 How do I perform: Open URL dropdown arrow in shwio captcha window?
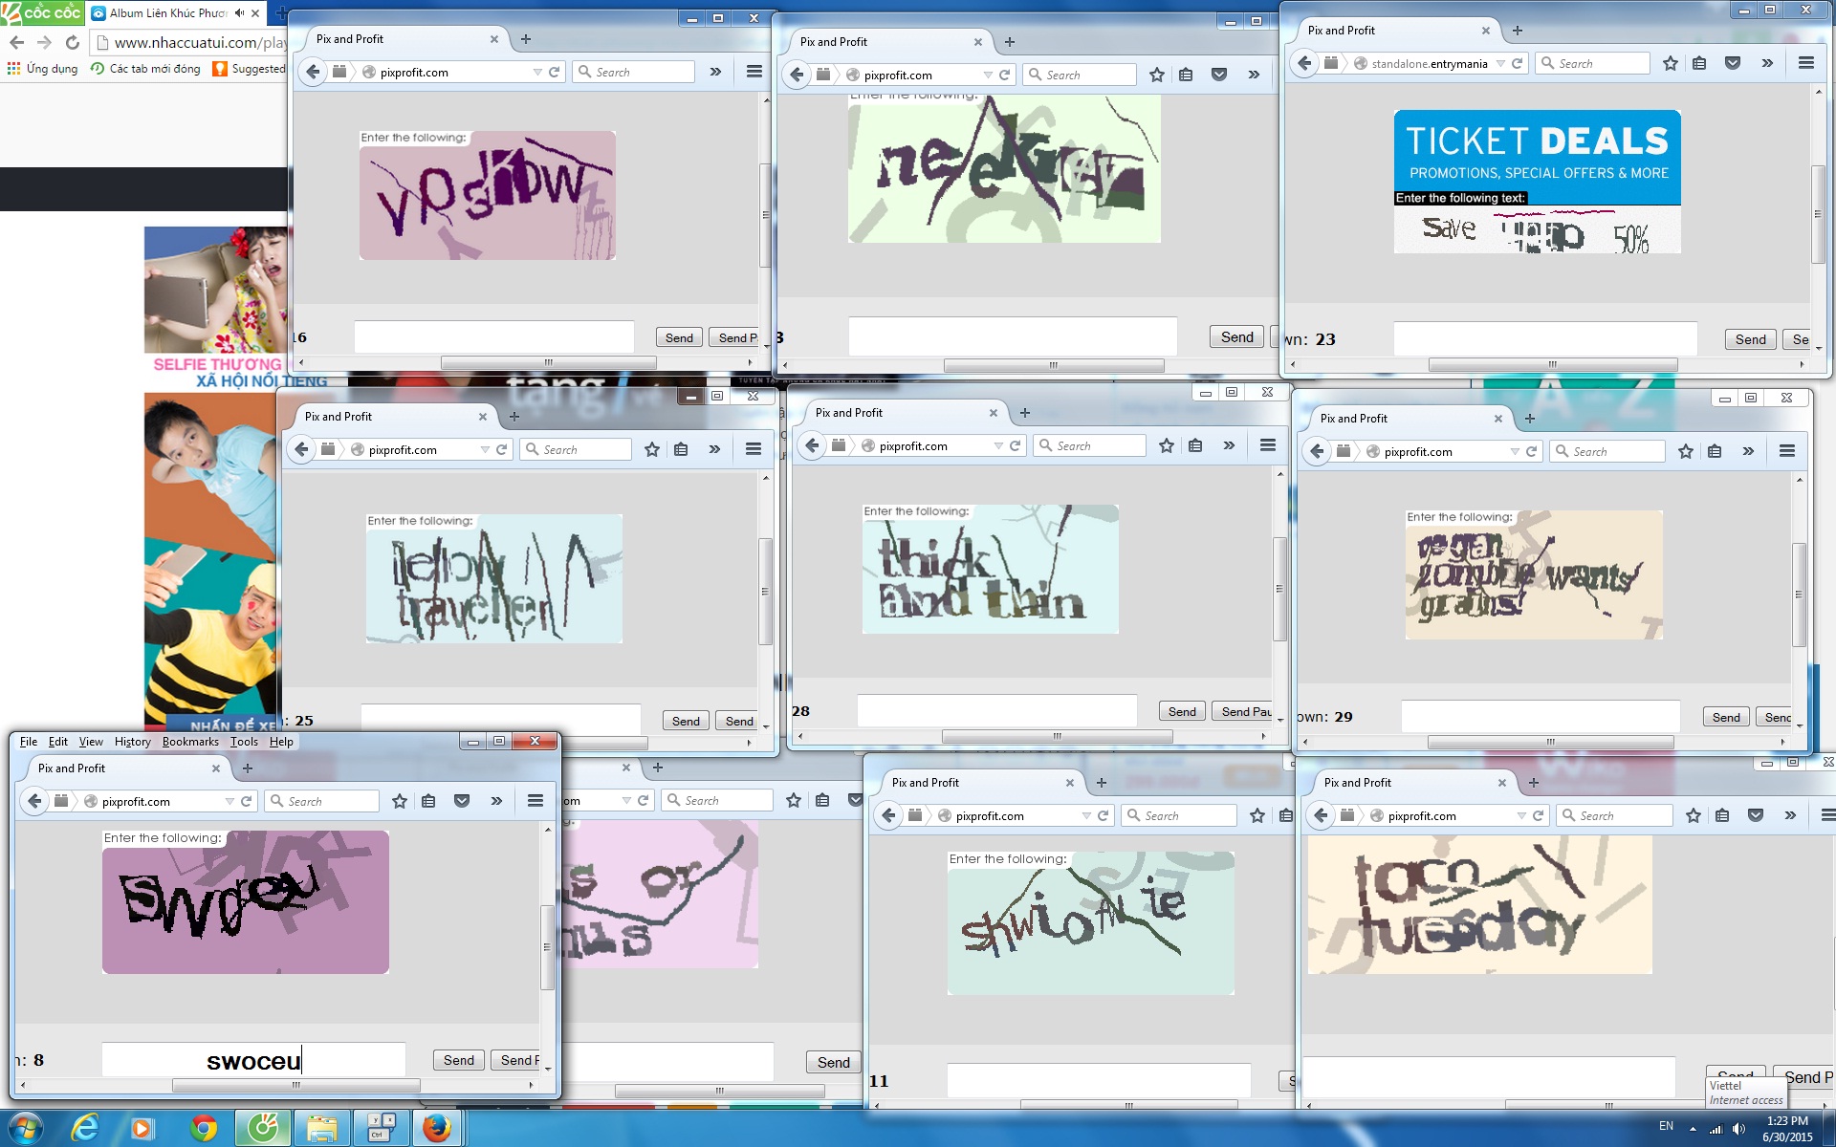coord(1086,815)
